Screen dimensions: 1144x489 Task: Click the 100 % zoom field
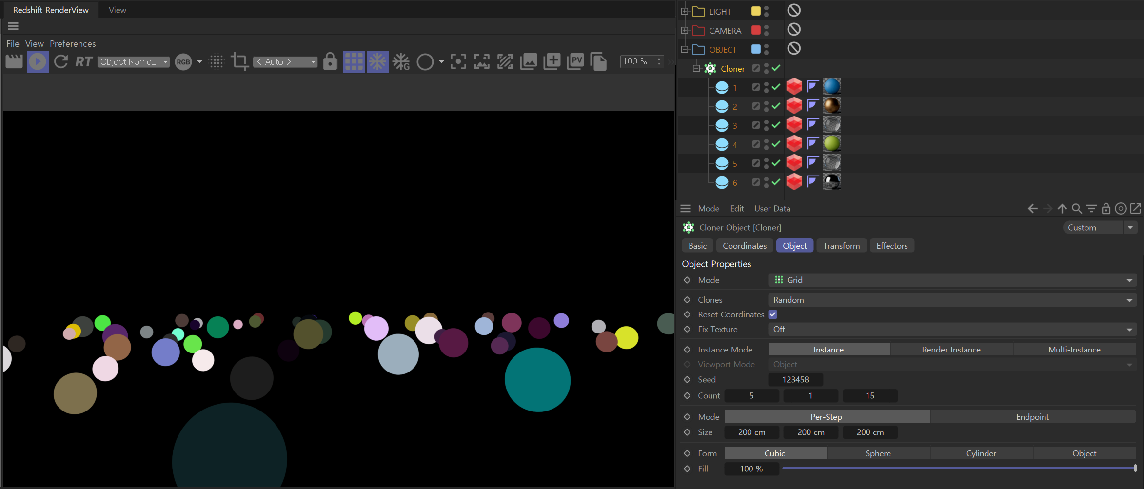click(641, 61)
